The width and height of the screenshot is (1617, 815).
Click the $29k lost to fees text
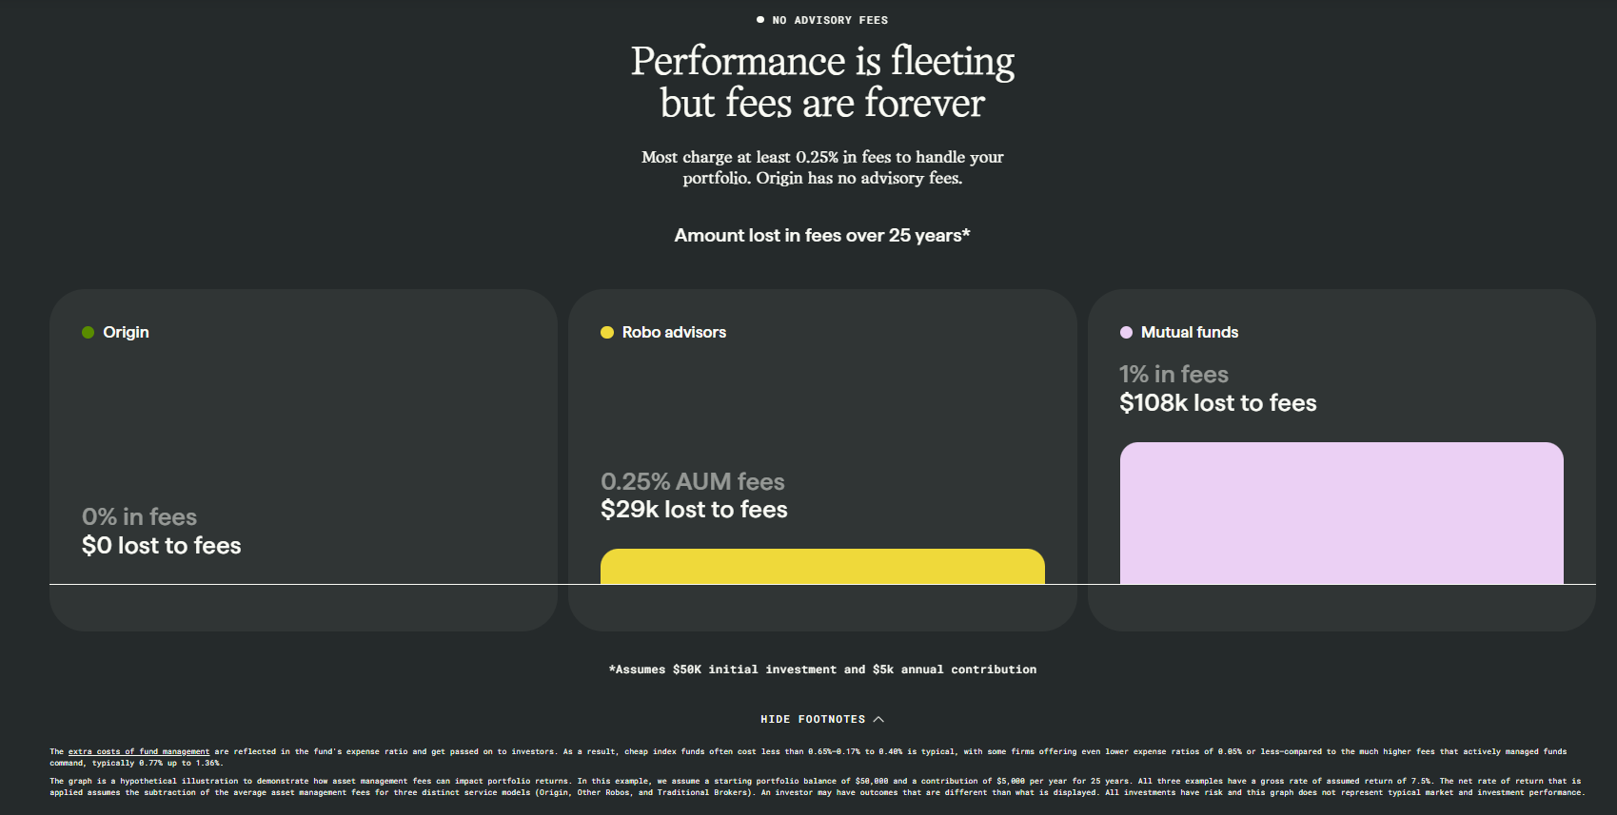[694, 510]
